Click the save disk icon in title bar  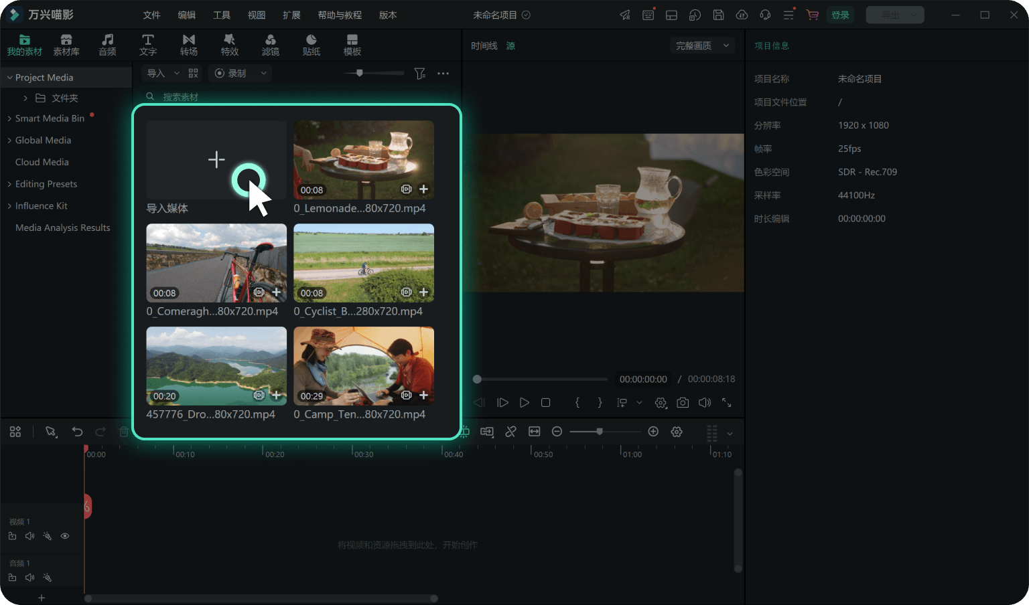718,15
